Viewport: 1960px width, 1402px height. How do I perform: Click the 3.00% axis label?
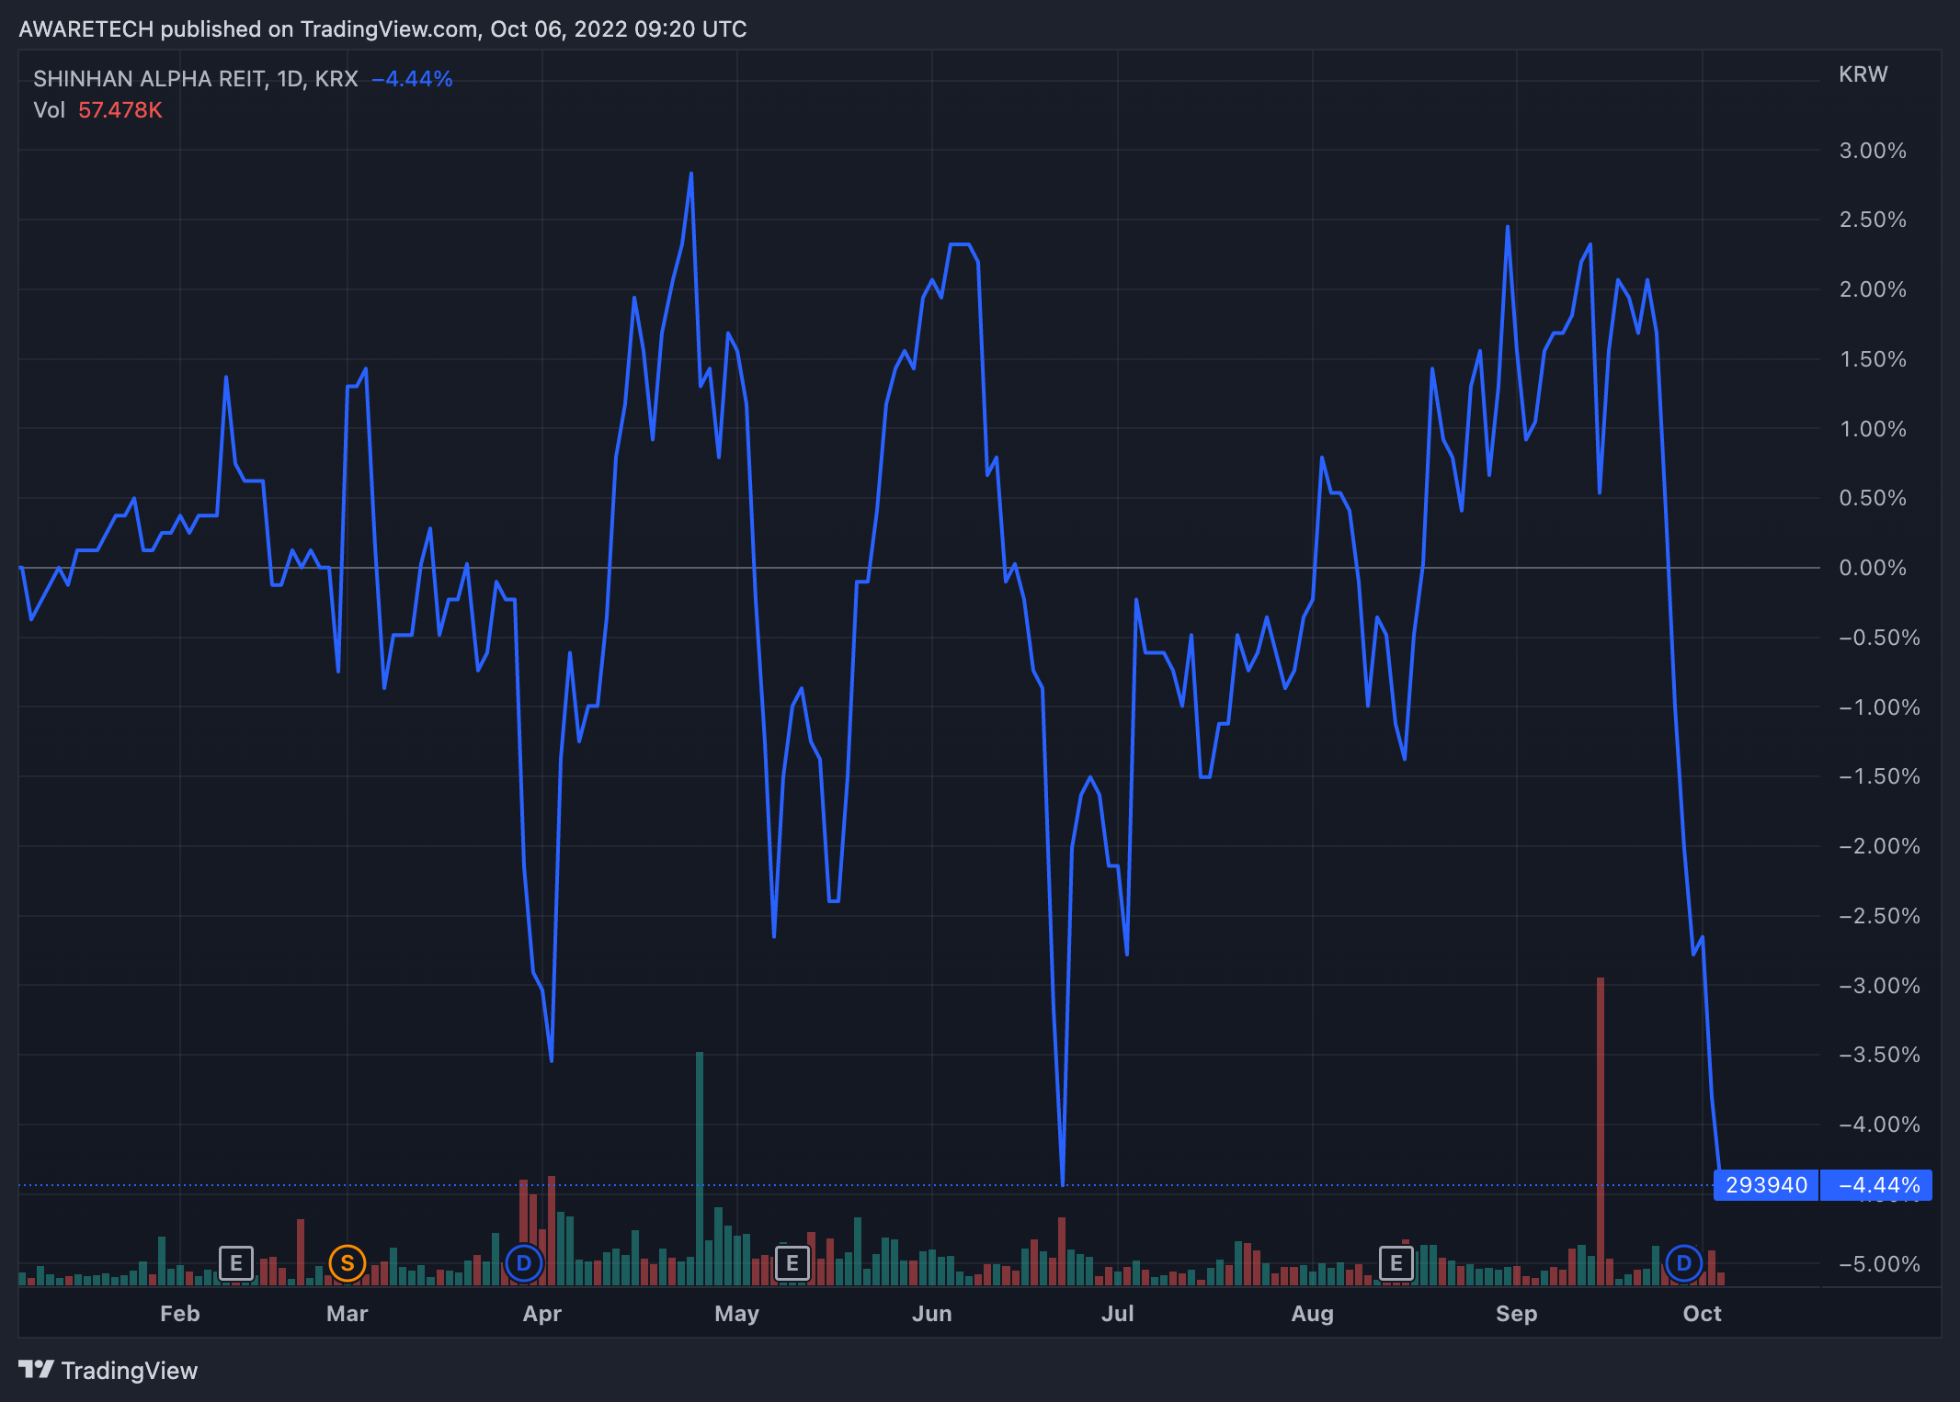pos(1873,151)
